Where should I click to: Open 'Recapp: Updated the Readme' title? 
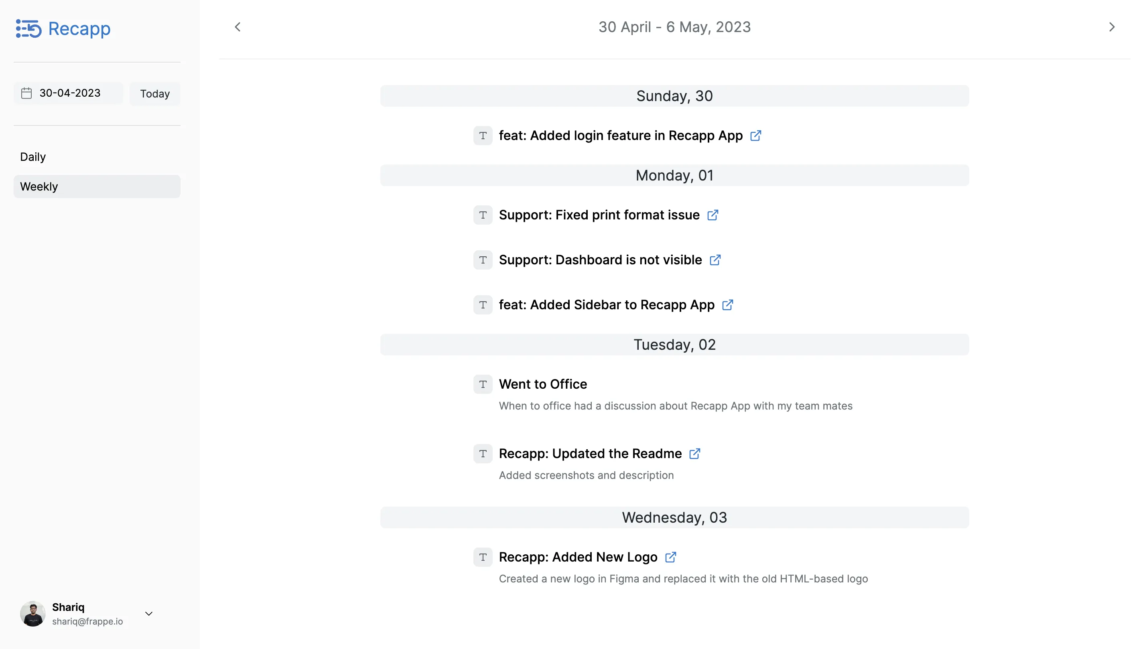click(x=590, y=454)
